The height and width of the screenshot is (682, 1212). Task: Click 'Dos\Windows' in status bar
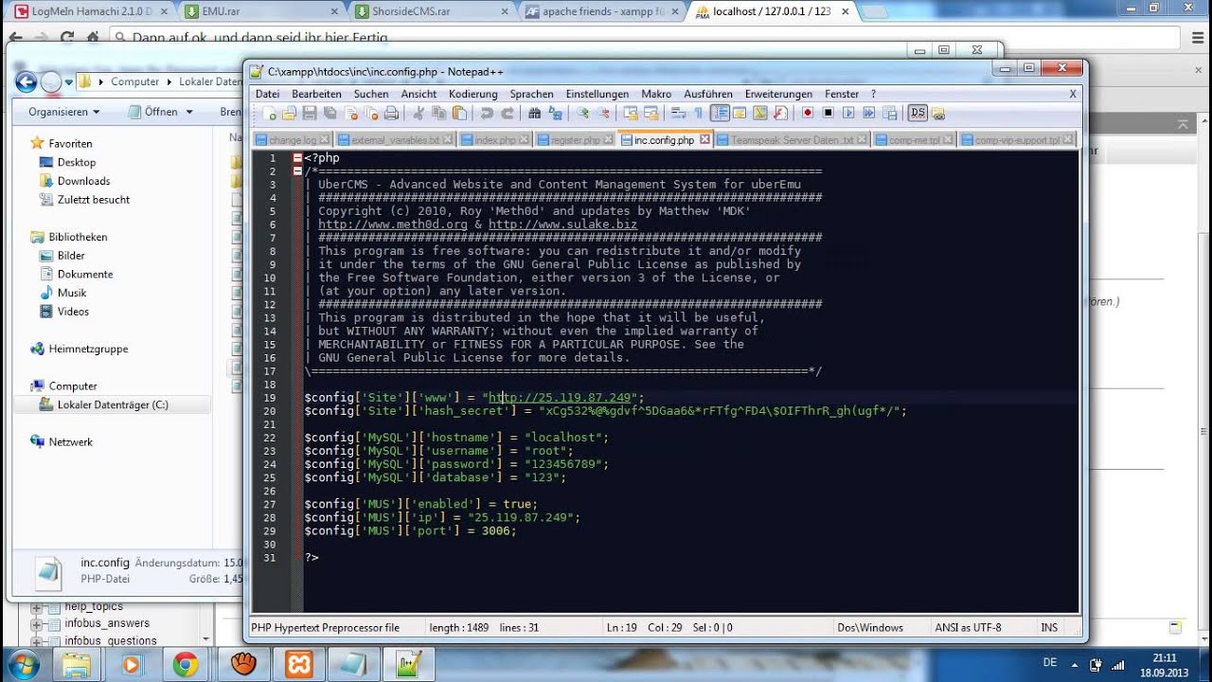870,627
